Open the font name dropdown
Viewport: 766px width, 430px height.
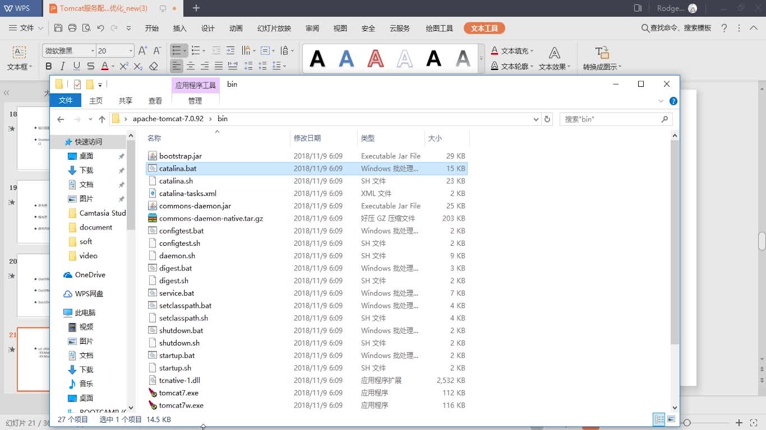coord(92,51)
